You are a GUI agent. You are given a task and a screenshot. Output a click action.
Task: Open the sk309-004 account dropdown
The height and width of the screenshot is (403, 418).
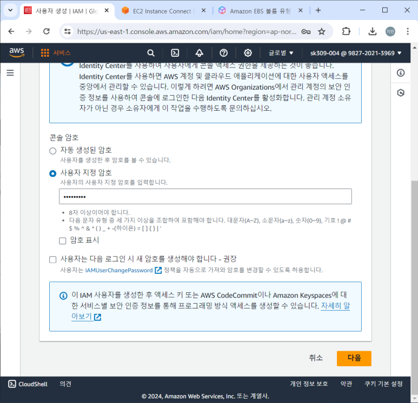pos(356,53)
